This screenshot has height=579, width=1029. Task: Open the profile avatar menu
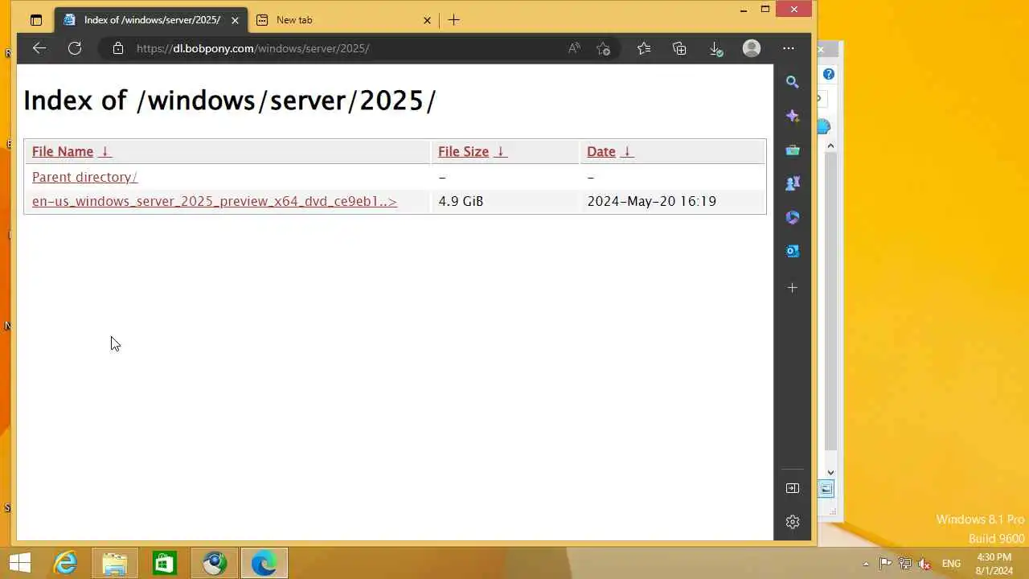(x=752, y=48)
